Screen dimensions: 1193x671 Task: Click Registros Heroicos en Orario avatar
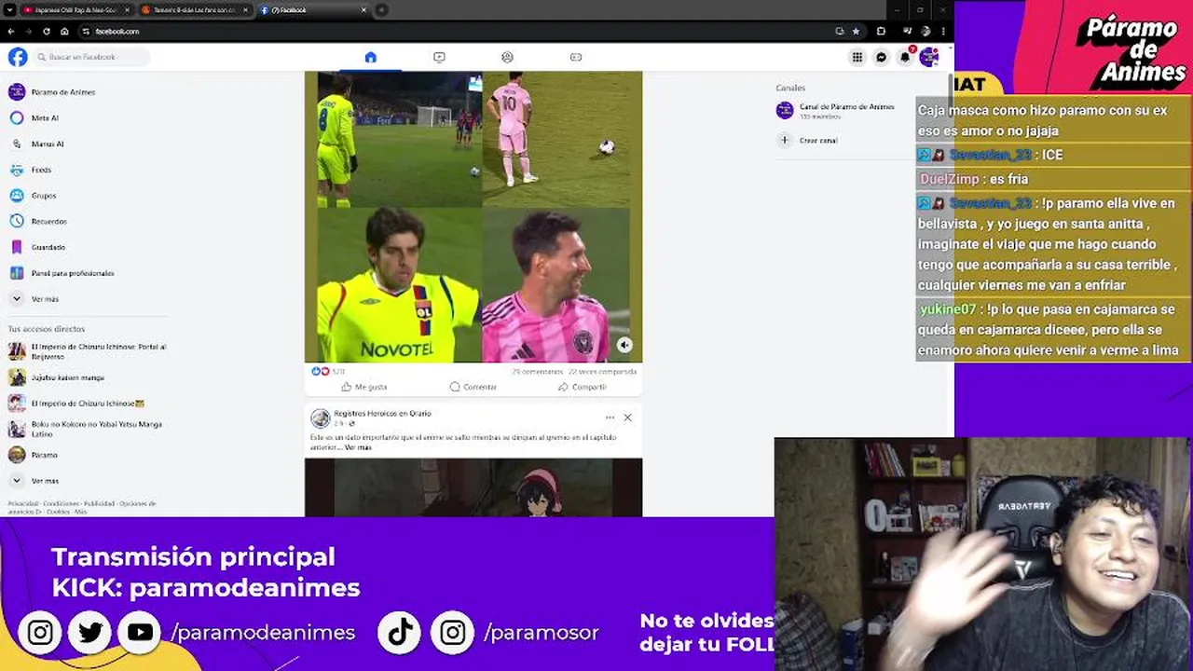click(x=320, y=418)
